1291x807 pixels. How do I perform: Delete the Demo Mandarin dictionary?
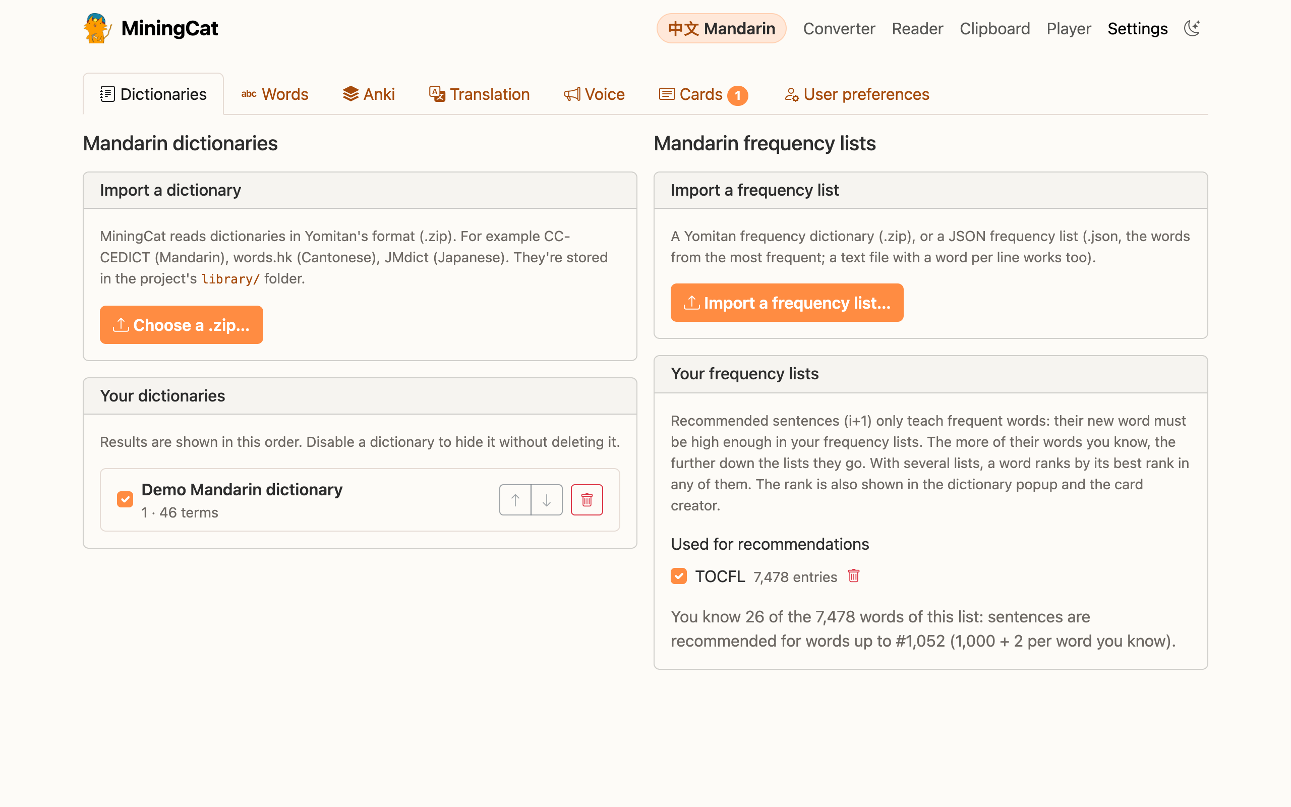[587, 500]
